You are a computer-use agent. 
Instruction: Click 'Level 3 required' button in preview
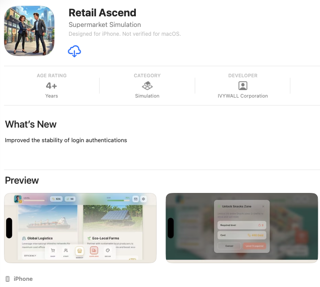point(254,246)
